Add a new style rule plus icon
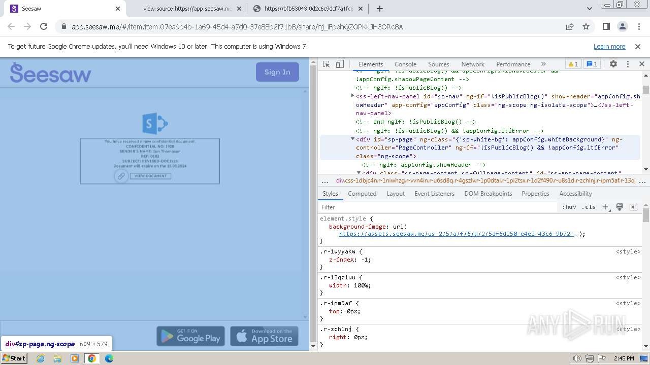This screenshot has height=365, width=650. [x=605, y=207]
